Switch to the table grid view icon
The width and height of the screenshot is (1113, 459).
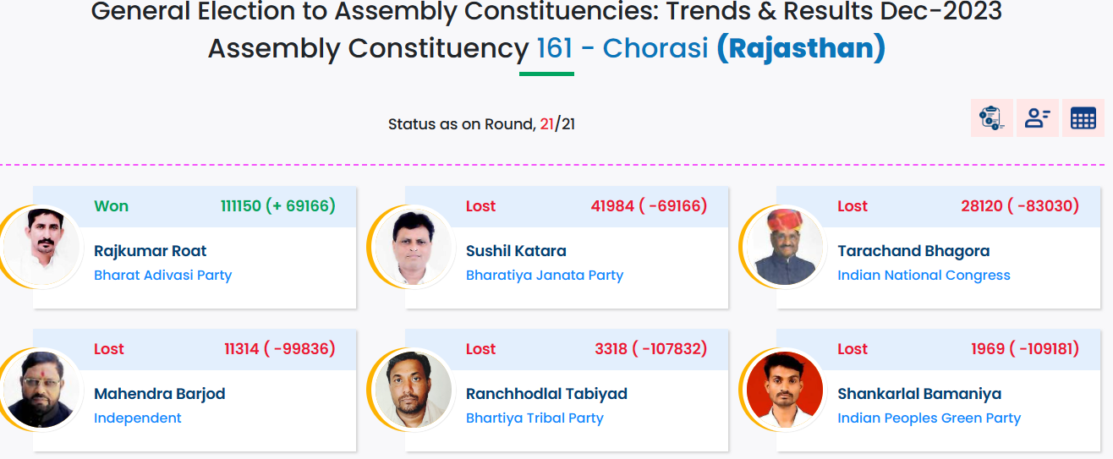pos(1083,118)
